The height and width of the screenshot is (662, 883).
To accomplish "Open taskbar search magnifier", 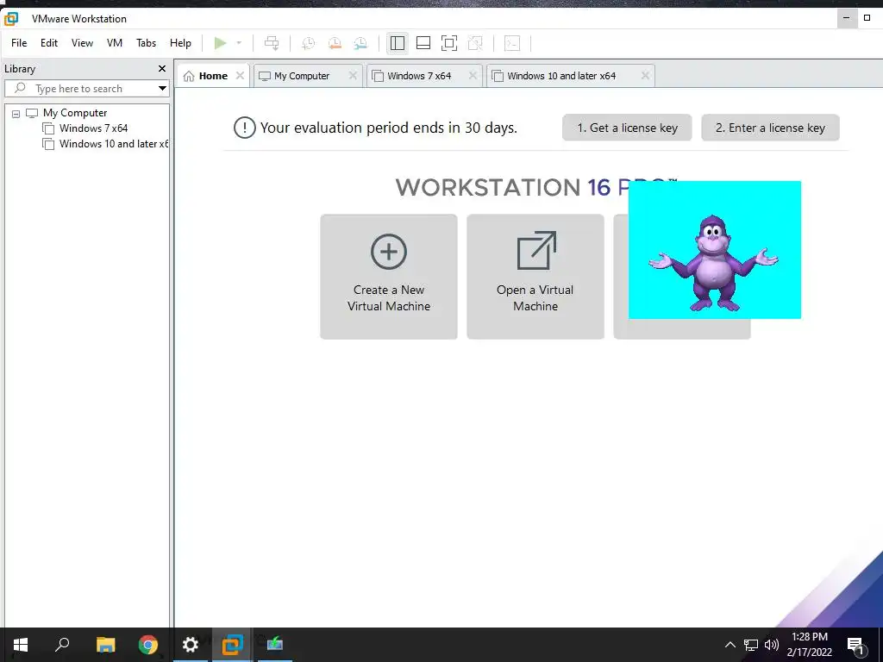I will [x=62, y=645].
